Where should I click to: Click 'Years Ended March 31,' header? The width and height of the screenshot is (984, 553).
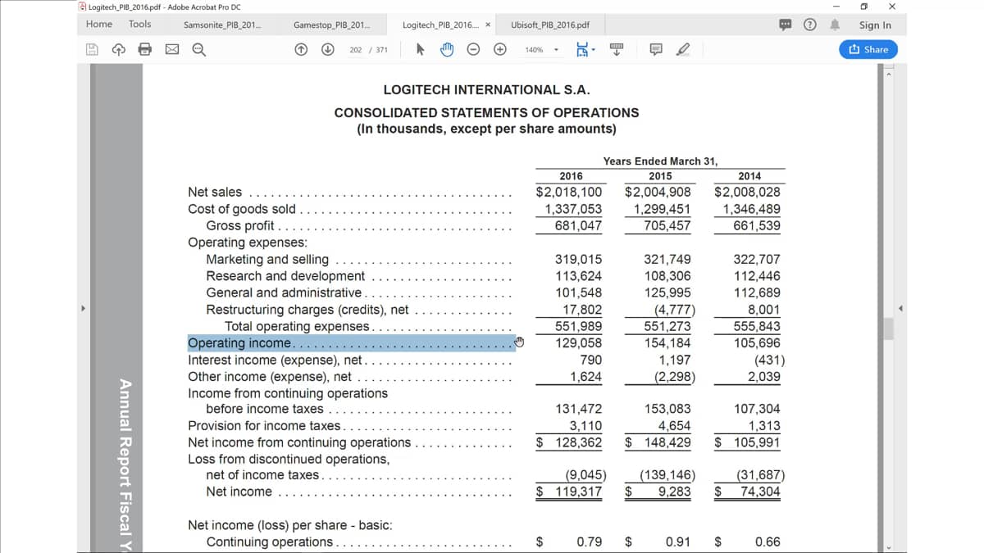click(660, 161)
